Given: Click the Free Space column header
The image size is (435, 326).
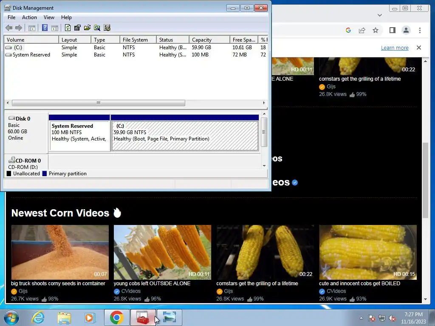Looking at the screenshot, I should point(244,39).
